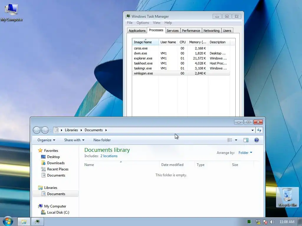Screen dimensions: 302x226
Task: Select the dwm.exe process row
Action: pos(181,53)
